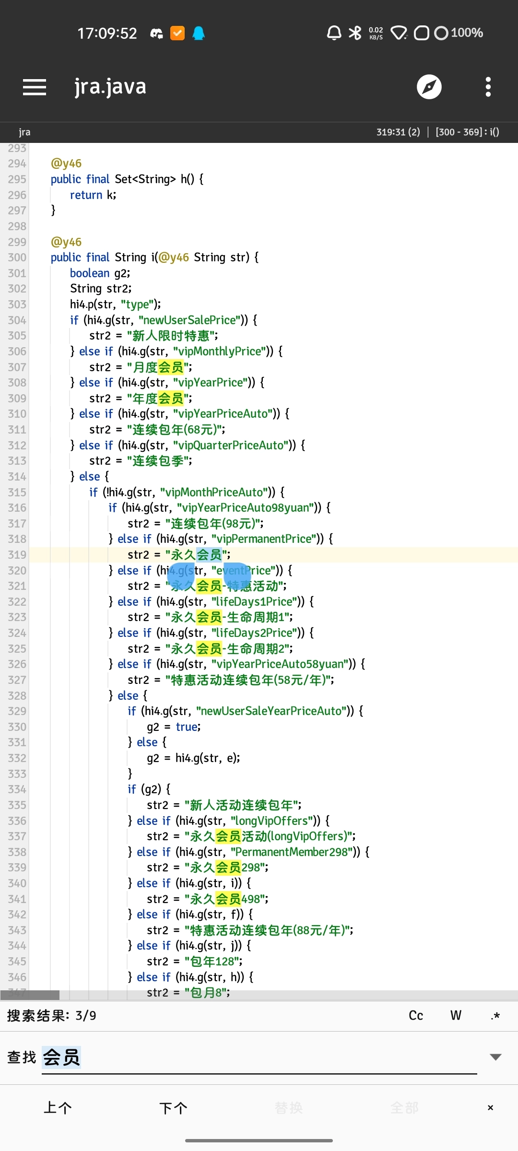The height and width of the screenshot is (1151, 518).
Task: Close the search panel
Action: click(490, 1108)
